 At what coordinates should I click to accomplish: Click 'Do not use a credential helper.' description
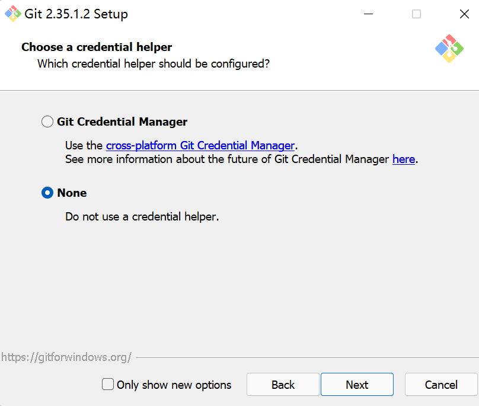point(142,216)
